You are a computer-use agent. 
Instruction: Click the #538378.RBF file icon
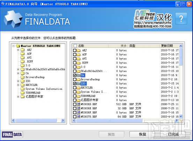pos(79,117)
